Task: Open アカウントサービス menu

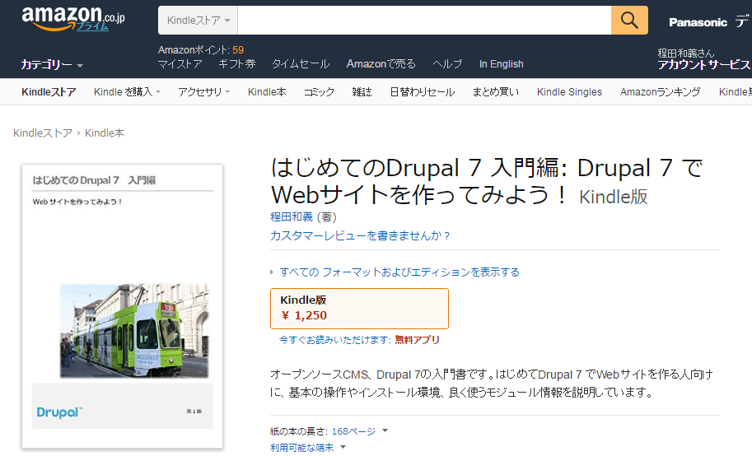Action: [703, 65]
